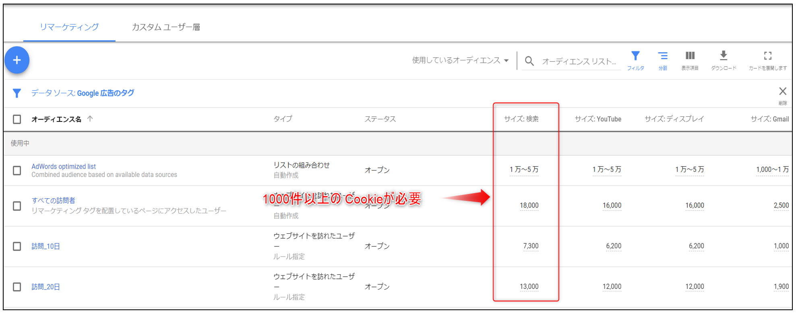Check the AdWords optimized list row checkbox
The height and width of the screenshot is (313, 796).
coord(17,171)
